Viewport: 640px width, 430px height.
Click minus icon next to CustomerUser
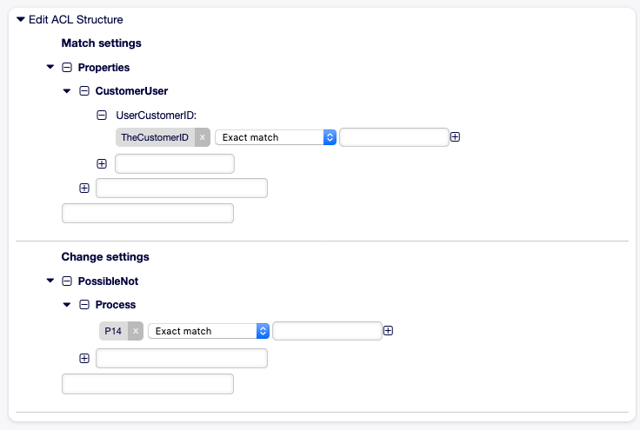point(84,91)
